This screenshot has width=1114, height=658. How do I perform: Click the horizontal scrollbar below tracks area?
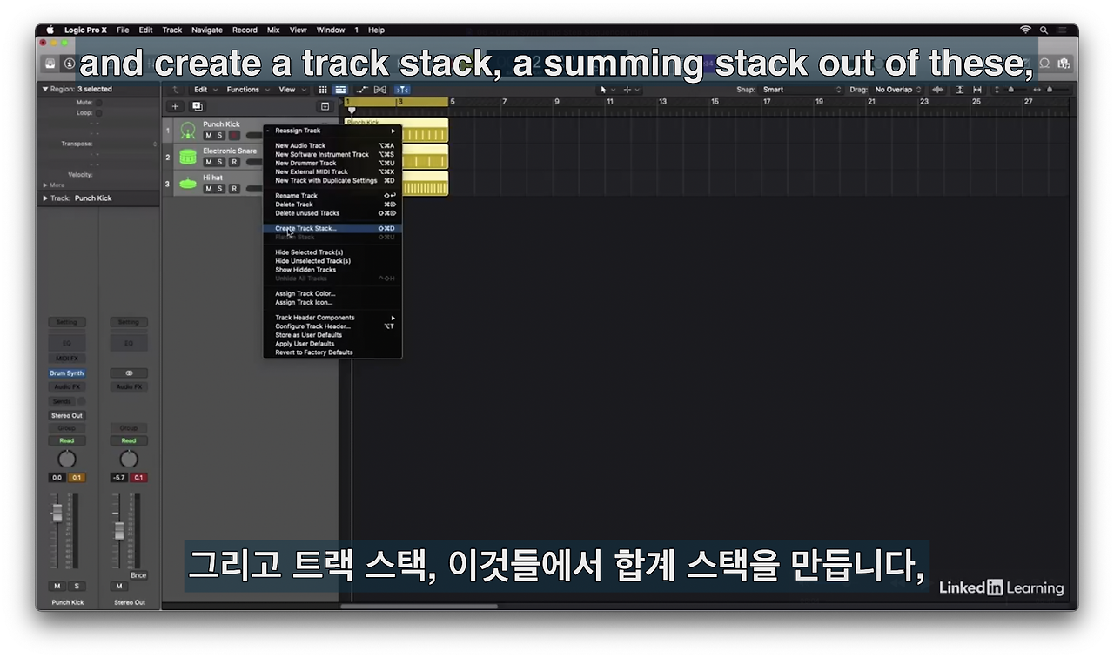tap(419, 606)
